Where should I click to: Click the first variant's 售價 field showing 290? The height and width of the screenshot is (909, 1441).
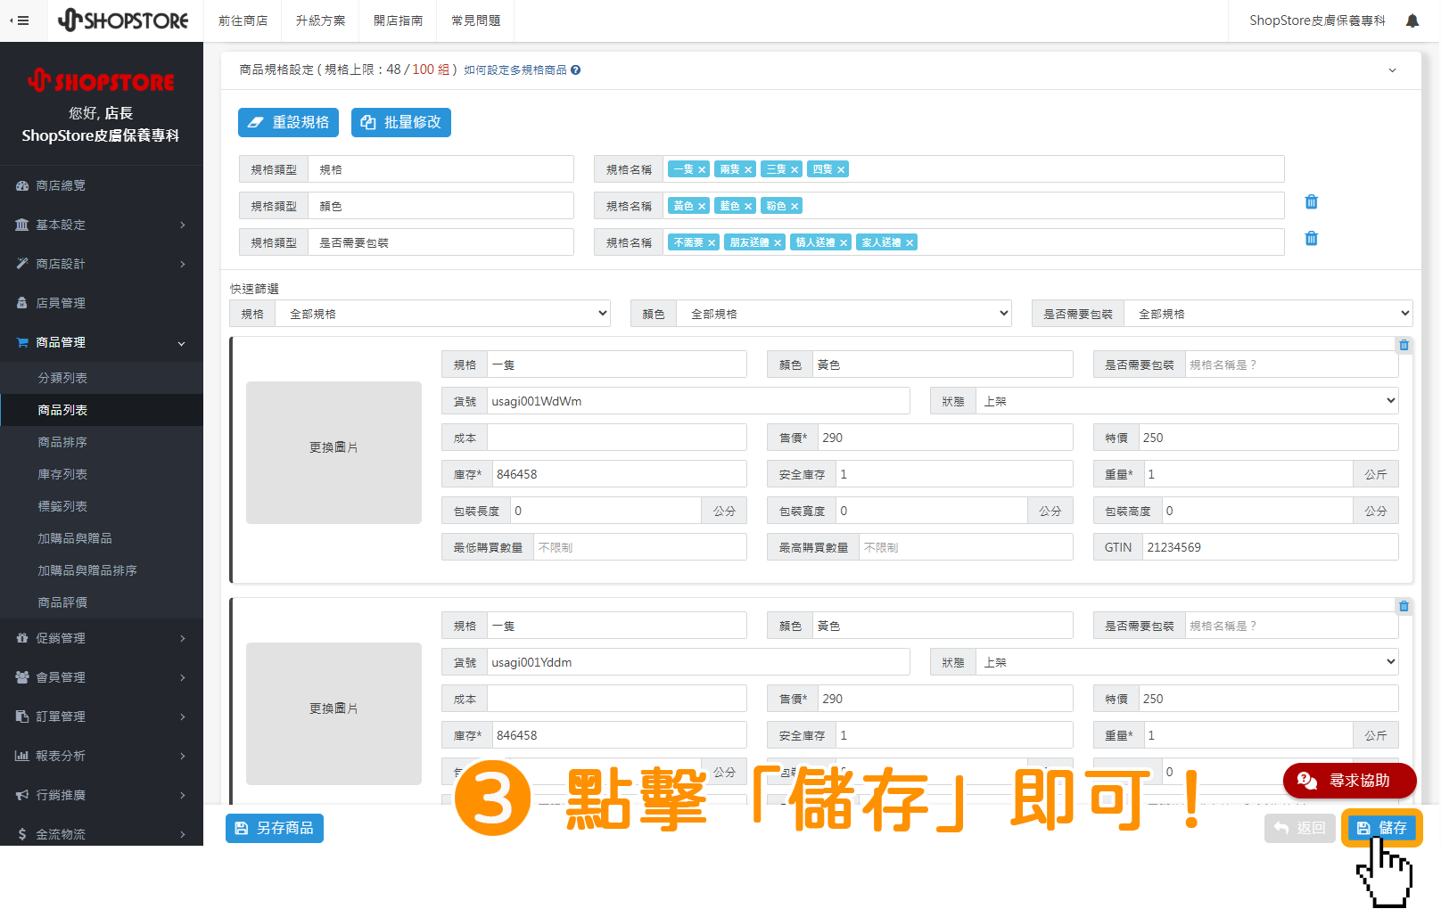945,438
